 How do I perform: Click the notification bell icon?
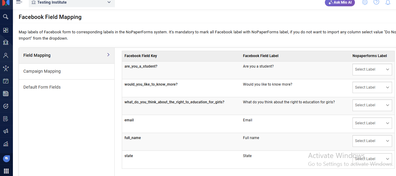(388, 2)
